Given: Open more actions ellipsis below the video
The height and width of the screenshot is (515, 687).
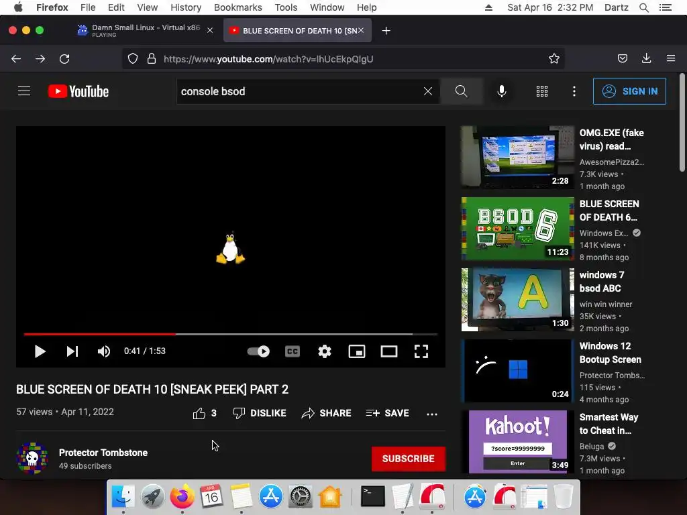Looking at the screenshot, I should pos(432,414).
